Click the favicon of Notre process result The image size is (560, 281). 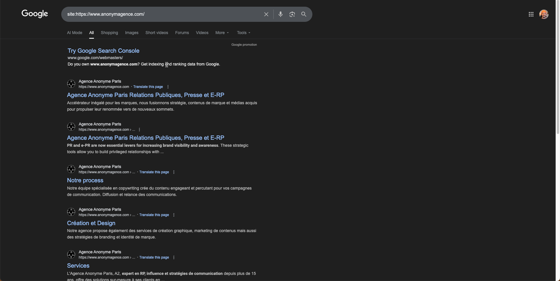pyautogui.click(x=71, y=169)
